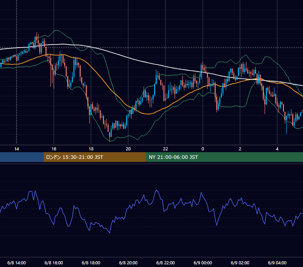
Task: Click the ロンドン 15:30-21:00 JST session bar
Action: [94, 157]
